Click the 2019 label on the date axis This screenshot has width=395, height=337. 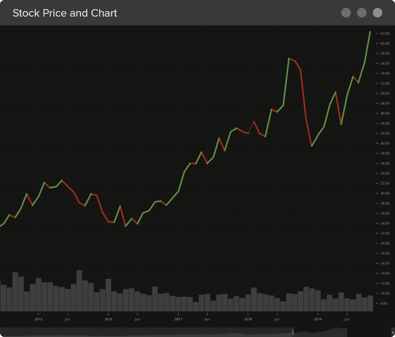tap(318, 319)
